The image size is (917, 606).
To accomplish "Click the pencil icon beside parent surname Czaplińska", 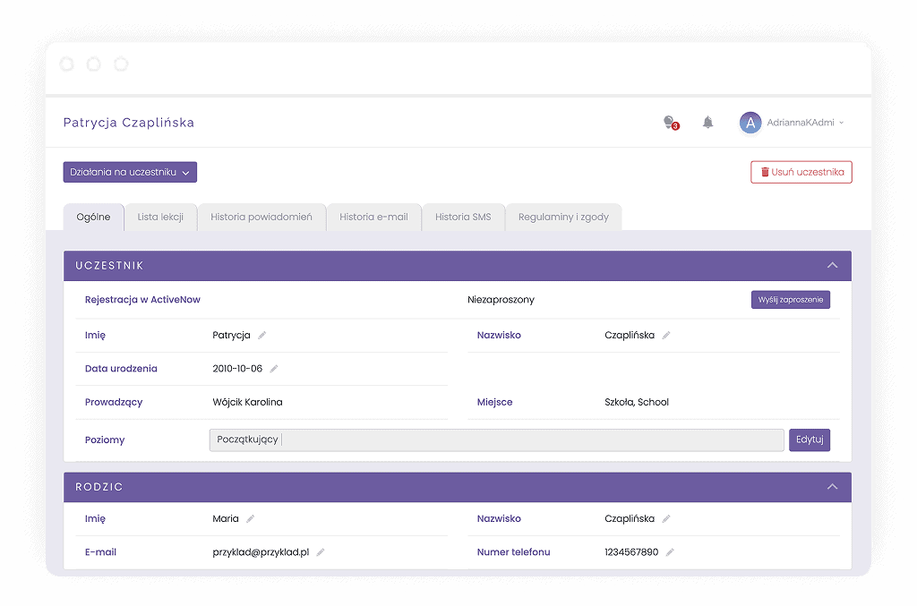I will pos(666,519).
